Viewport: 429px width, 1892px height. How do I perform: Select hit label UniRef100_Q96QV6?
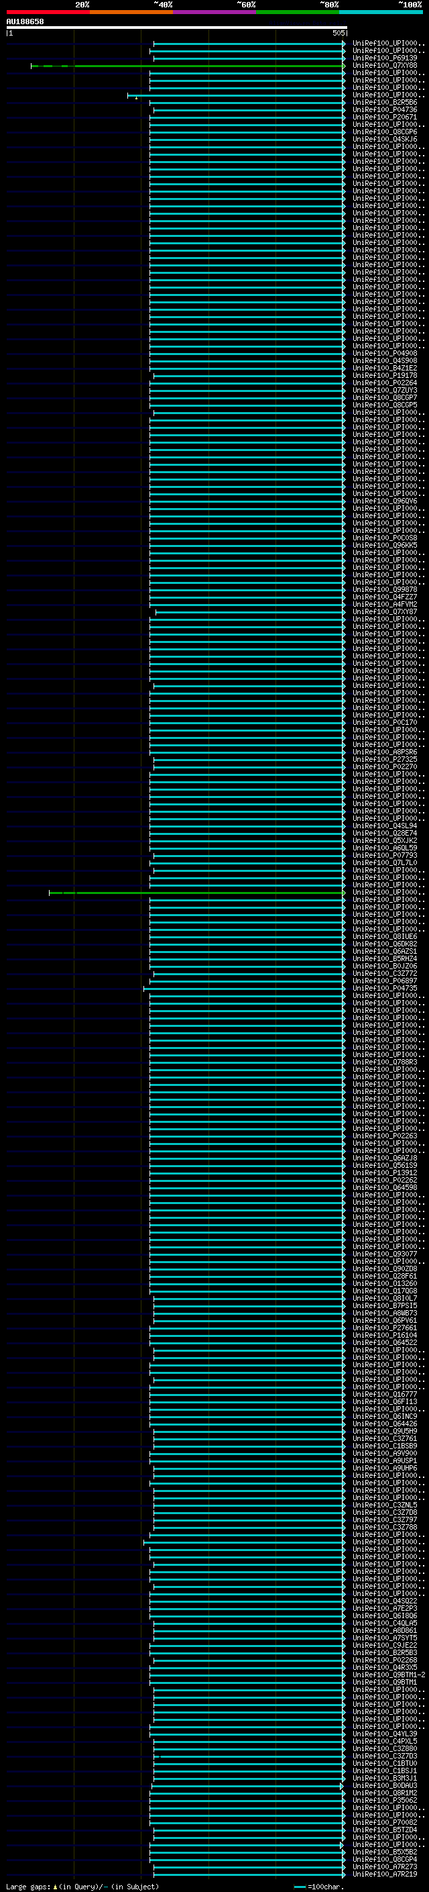click(385, 501)
